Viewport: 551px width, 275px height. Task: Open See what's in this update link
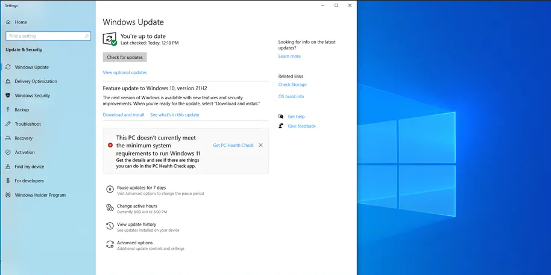(x=175, y=115)
